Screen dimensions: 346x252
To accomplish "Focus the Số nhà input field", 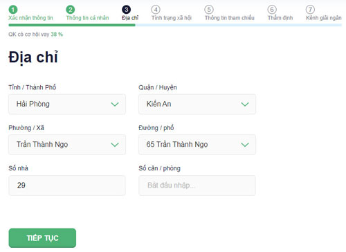I will (x=67, y=186).
